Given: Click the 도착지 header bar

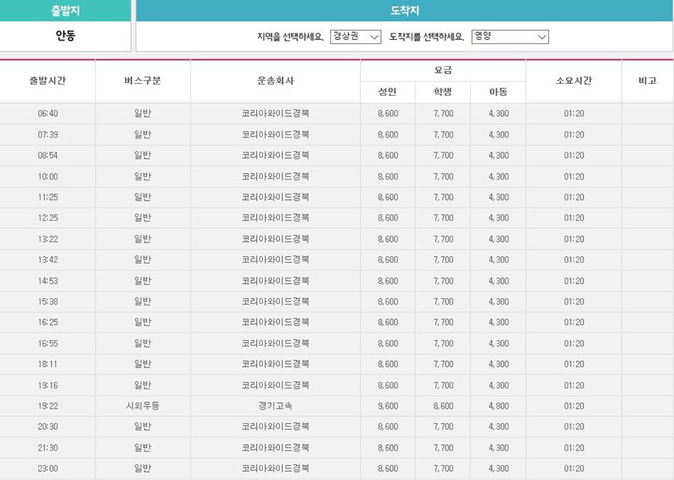Looking at the screenshot, I should coord(404,10).
